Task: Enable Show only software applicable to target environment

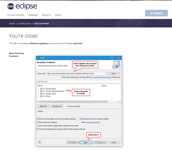Action: [x=38, y=126]
